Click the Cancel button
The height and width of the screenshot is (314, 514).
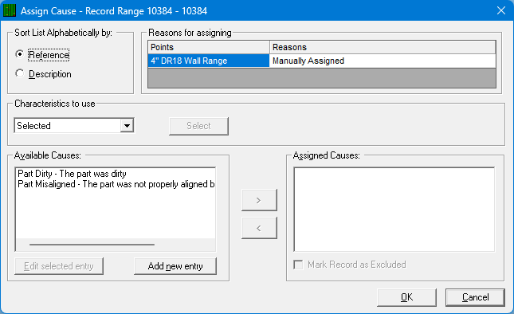tap(475, 297)
